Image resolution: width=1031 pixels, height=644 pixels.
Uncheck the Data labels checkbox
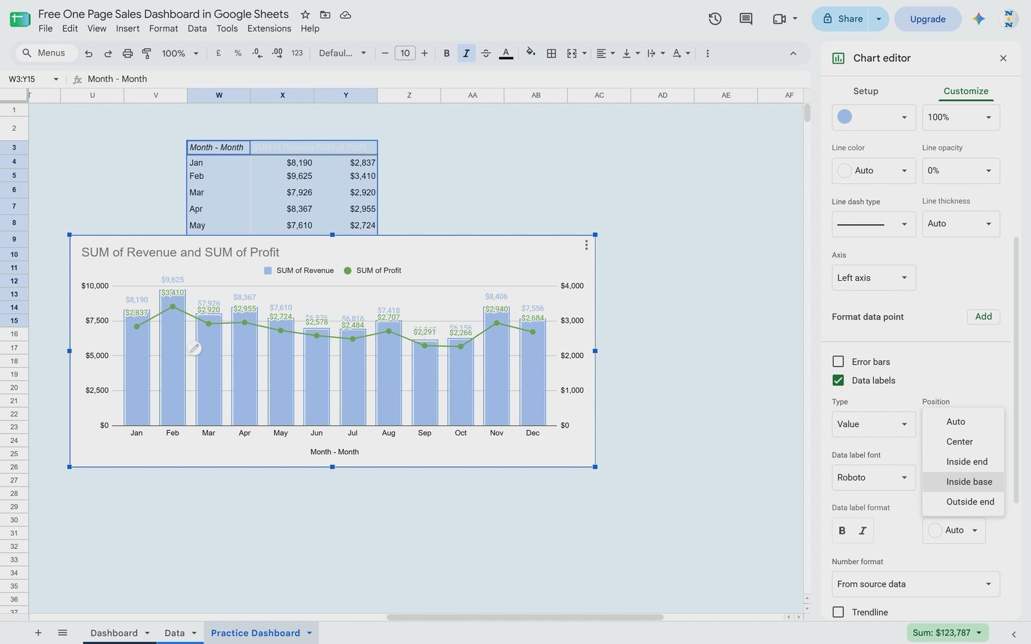(x=838, y=381)
